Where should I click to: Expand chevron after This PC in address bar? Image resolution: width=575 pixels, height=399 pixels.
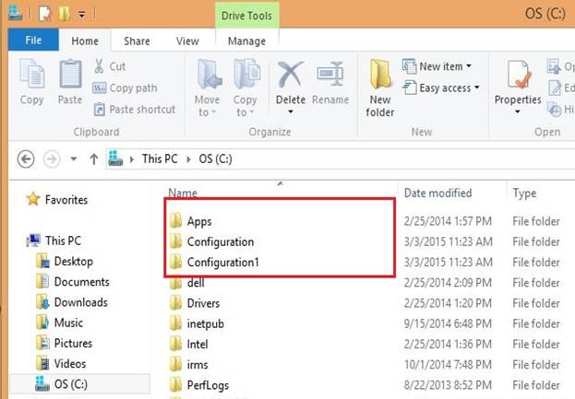point(188,159)
